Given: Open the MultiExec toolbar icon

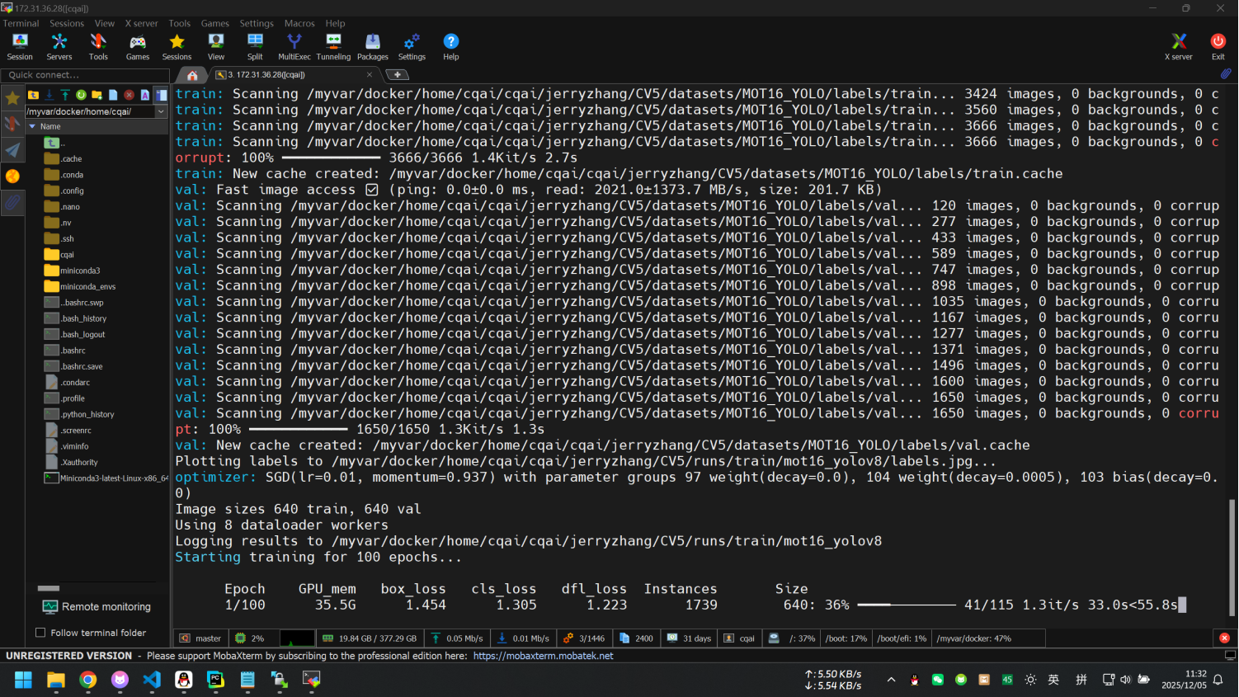Looking at the screenshot, I should (294, 46).
